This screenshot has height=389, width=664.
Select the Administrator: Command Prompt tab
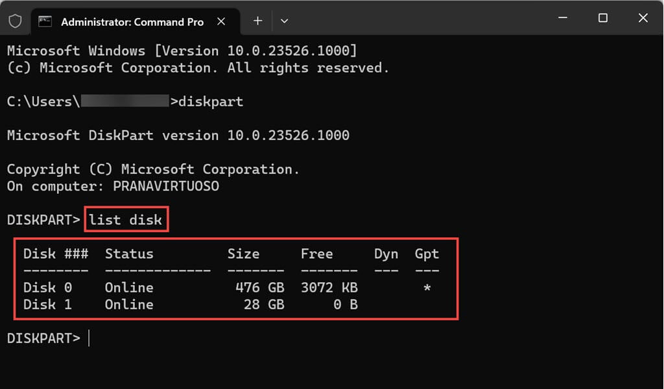(136, 21)
